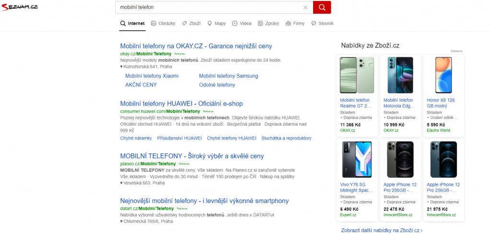491x235 pixels.
Task: Click the Nabídky ze Zboží.cz heading
Action: [x=370, y=45]
